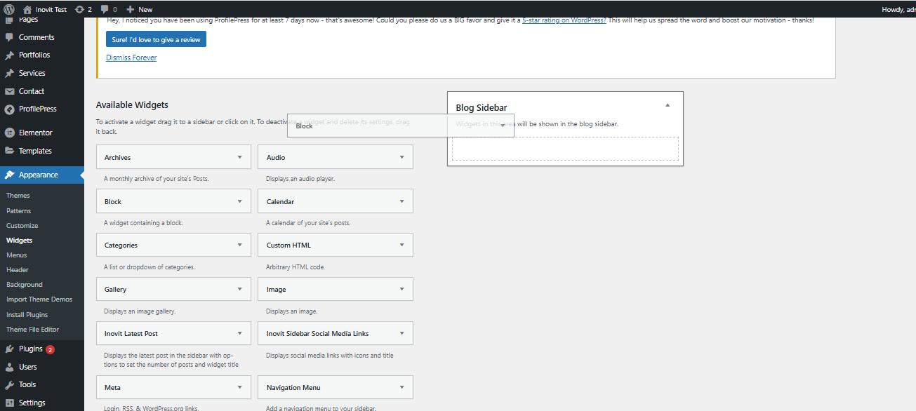Screen dimensions: 916x411
Task: Click 'Arbitrary HTML code.' description
Action: (x=296, y=267)
